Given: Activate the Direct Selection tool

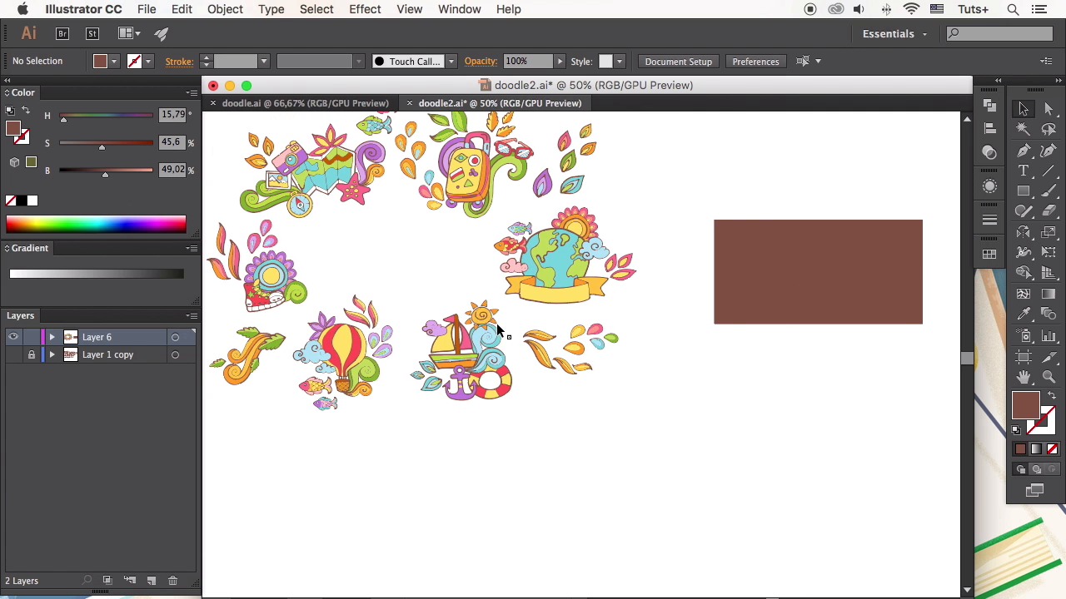Looking at the screenshot, I should tap(1049, 109).
